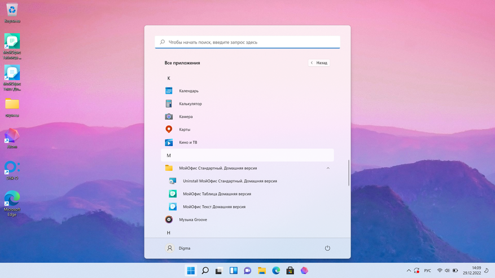Go back with the Назад button

[319, 63]
